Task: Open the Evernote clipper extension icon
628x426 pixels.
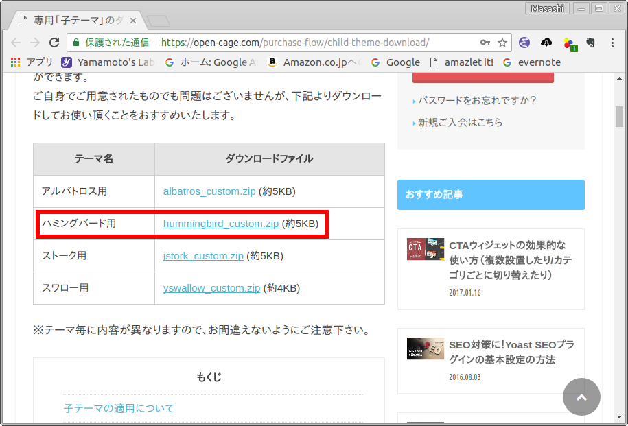Action: pyautogui.click(x=590, y=43)
